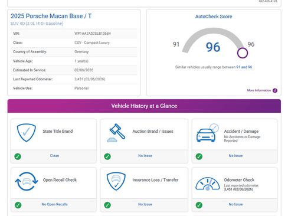The width and height of the screenshot is (288, 216).
Task: Click the Odometer Check gauge icon
Action: (x=208, y=184)
